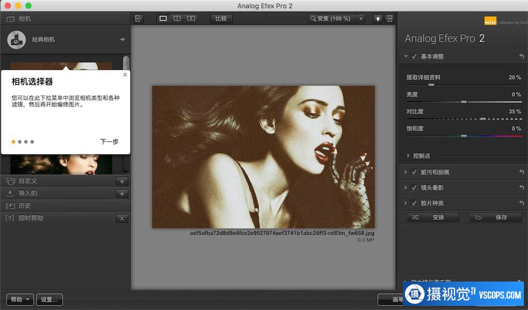528x310 pixels.
Task: Click the 变换 button
Action: tap(433, 218)
